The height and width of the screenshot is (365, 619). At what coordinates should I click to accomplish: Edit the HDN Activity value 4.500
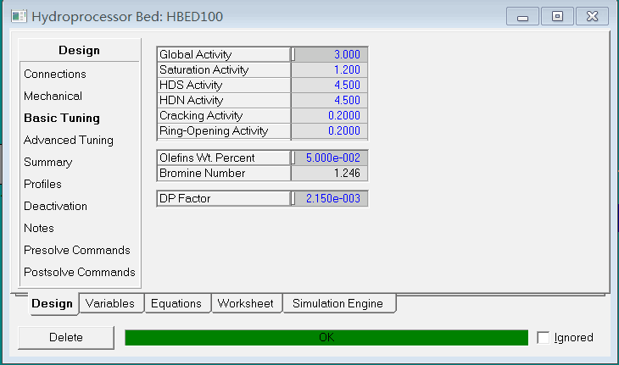tap(330, 101)
